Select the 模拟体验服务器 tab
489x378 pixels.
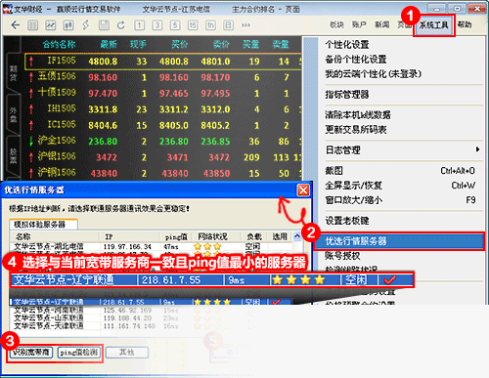pyautogui.click(x=43, y=225)
